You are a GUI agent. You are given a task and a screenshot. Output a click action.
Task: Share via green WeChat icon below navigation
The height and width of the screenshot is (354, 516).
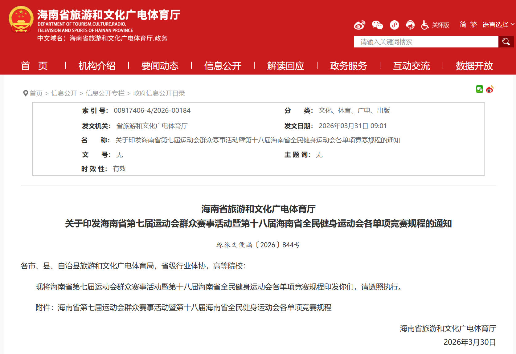pos(479,89)
